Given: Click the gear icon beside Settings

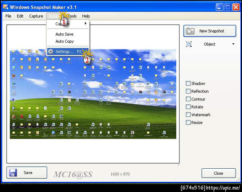Looking at the screenshot, I should click(x=51, y=52).
